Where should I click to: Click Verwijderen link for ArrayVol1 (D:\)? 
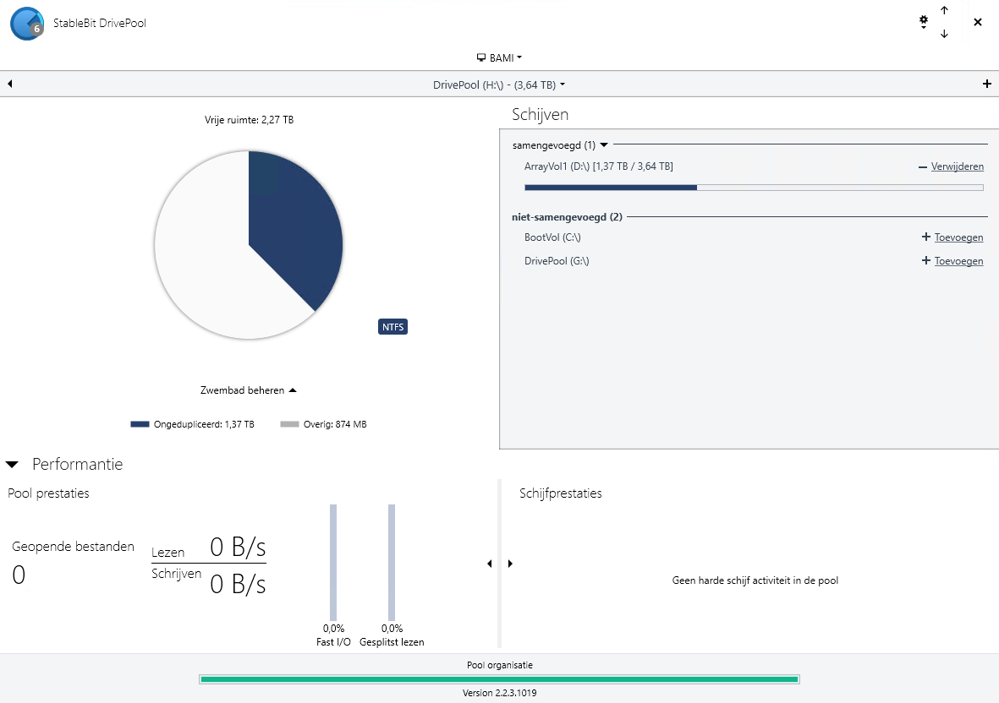point(957,166)
